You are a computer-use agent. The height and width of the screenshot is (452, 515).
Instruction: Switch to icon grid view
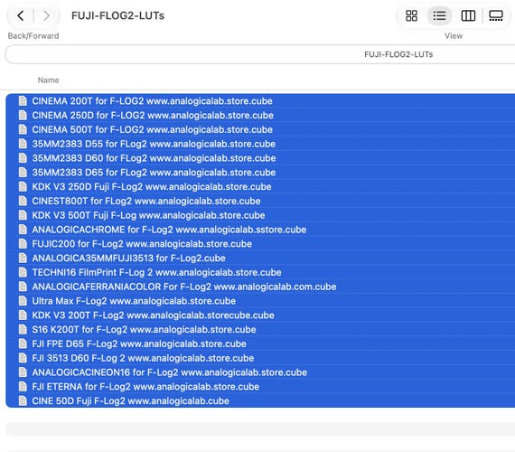411,15
